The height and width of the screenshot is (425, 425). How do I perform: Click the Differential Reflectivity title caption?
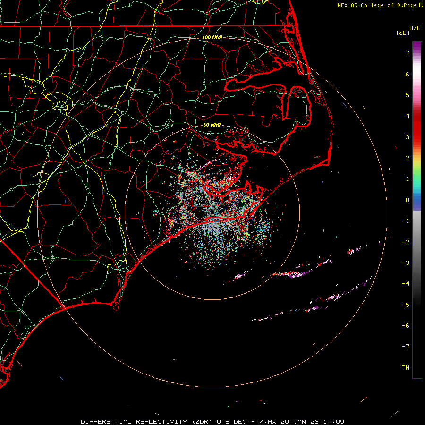[212, 422]
